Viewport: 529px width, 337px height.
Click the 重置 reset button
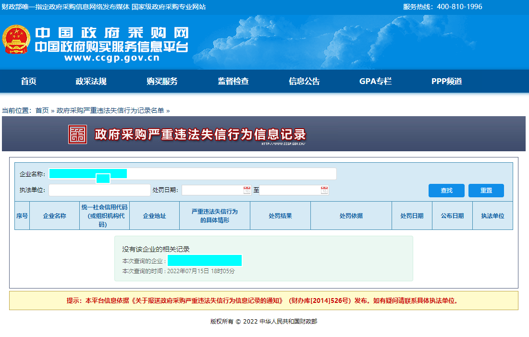tap(486, 191)
